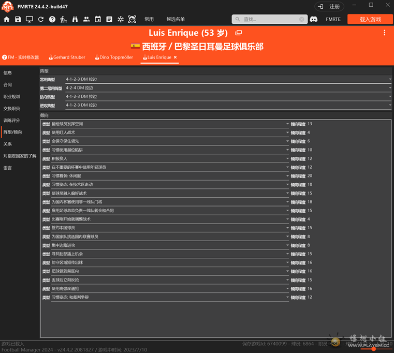
Task: Click the 注册 register button
Action: pos(330,7)
